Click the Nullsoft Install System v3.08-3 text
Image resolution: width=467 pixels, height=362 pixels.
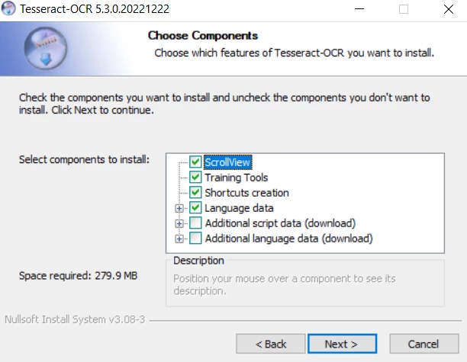click(x=75, y=319)
